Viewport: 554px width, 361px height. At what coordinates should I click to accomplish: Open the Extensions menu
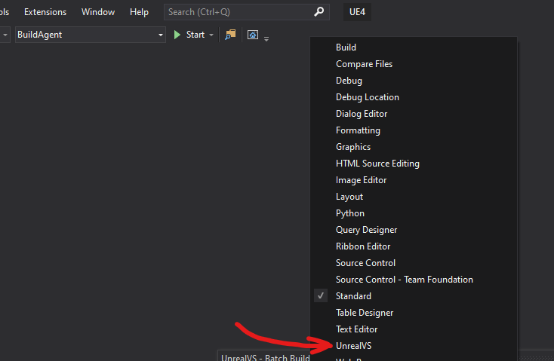(45, 12)
